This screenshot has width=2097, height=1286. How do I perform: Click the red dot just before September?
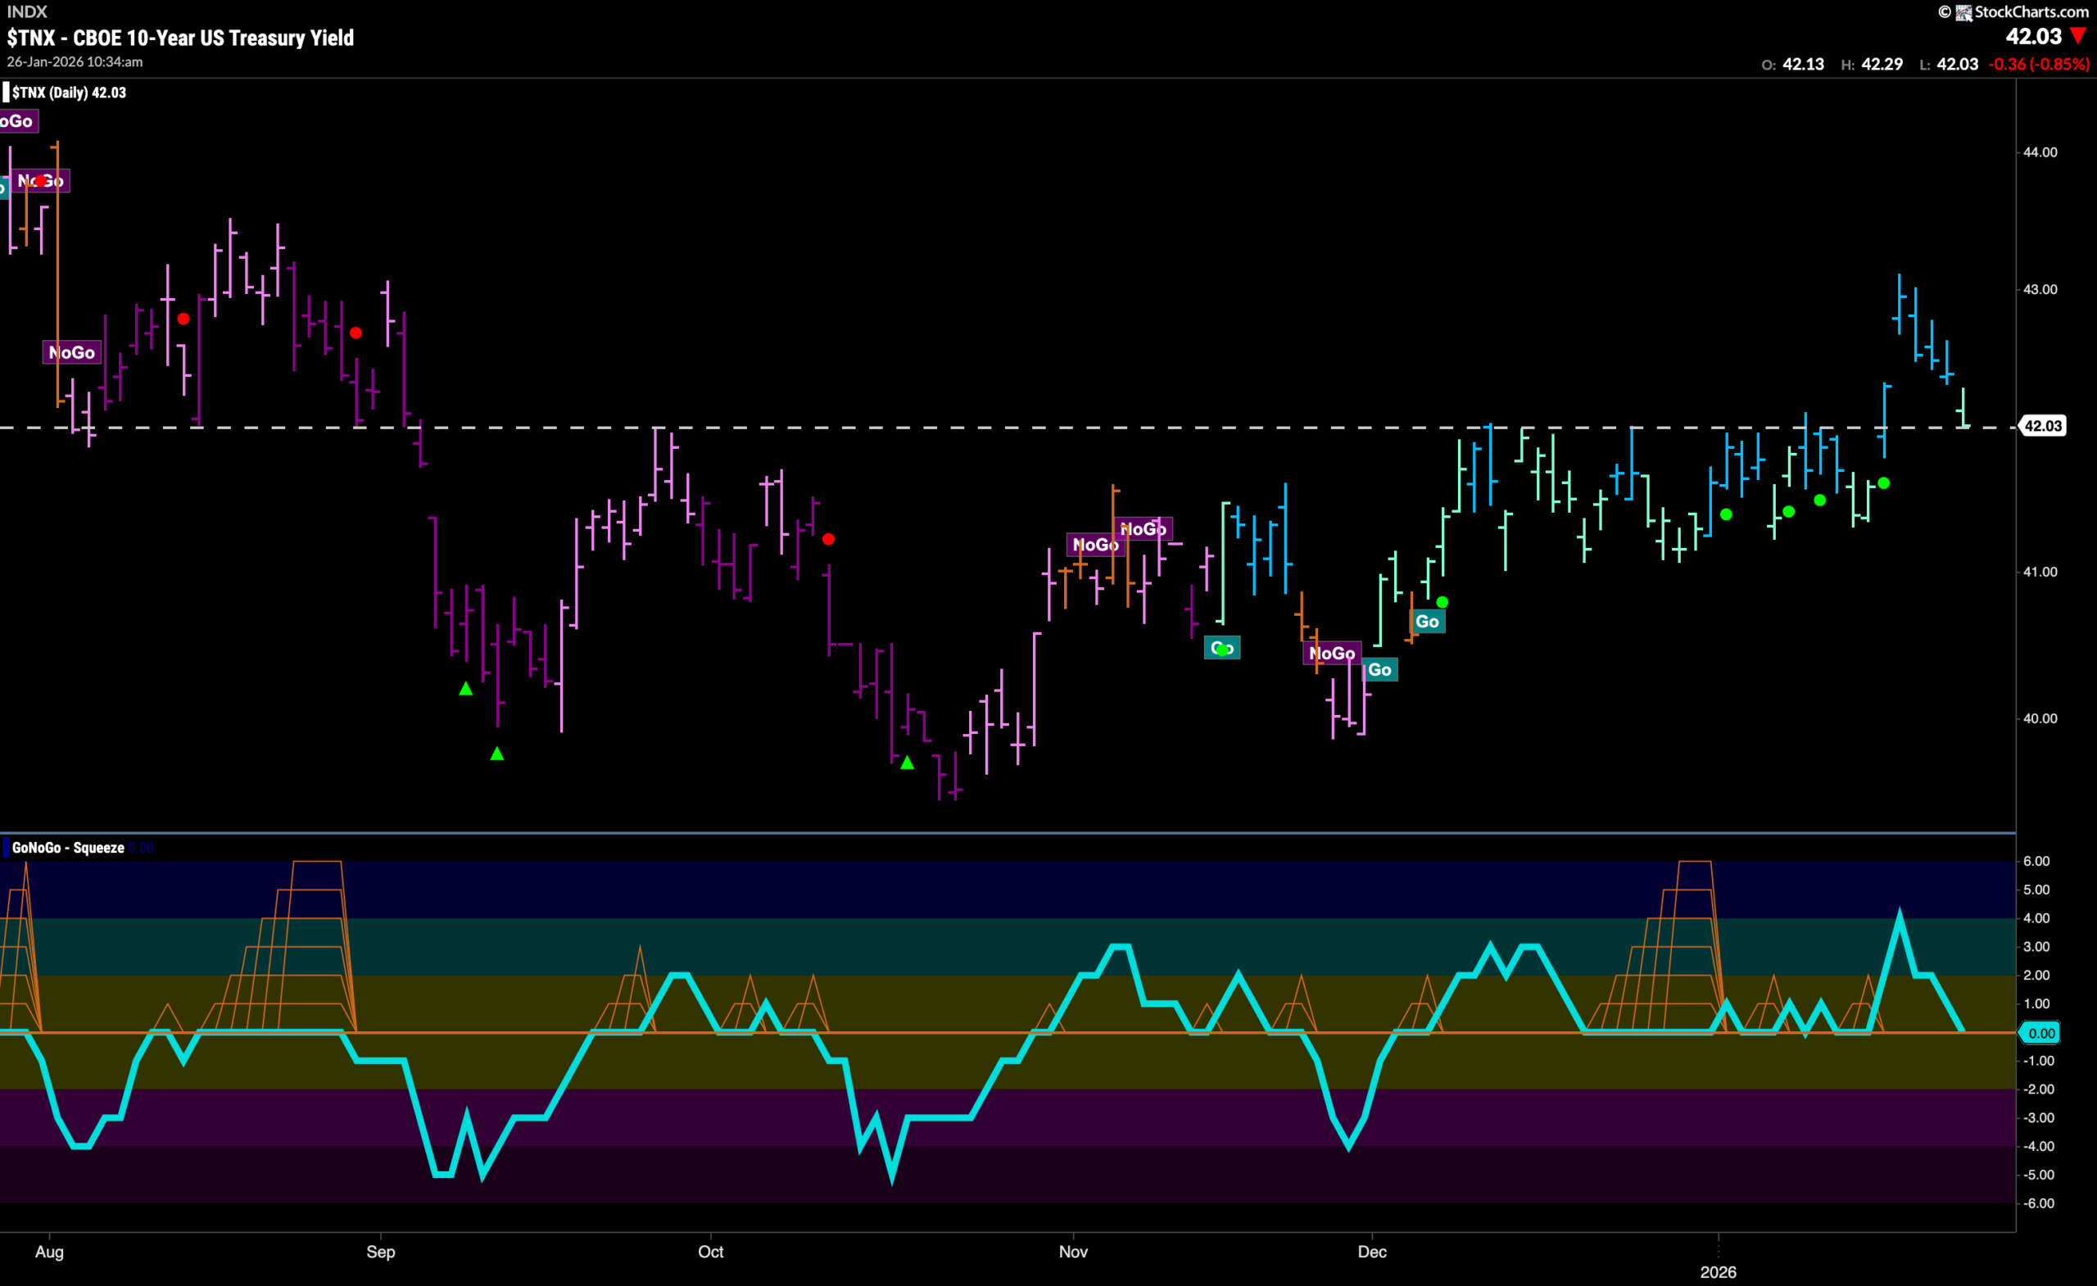click(x=356, y=333)
